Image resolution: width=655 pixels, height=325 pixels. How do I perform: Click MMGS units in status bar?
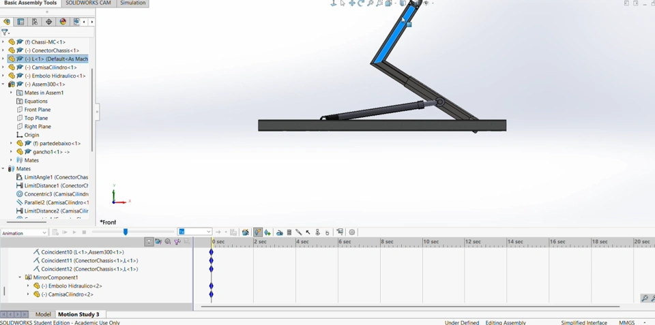[x=626, y=322]
